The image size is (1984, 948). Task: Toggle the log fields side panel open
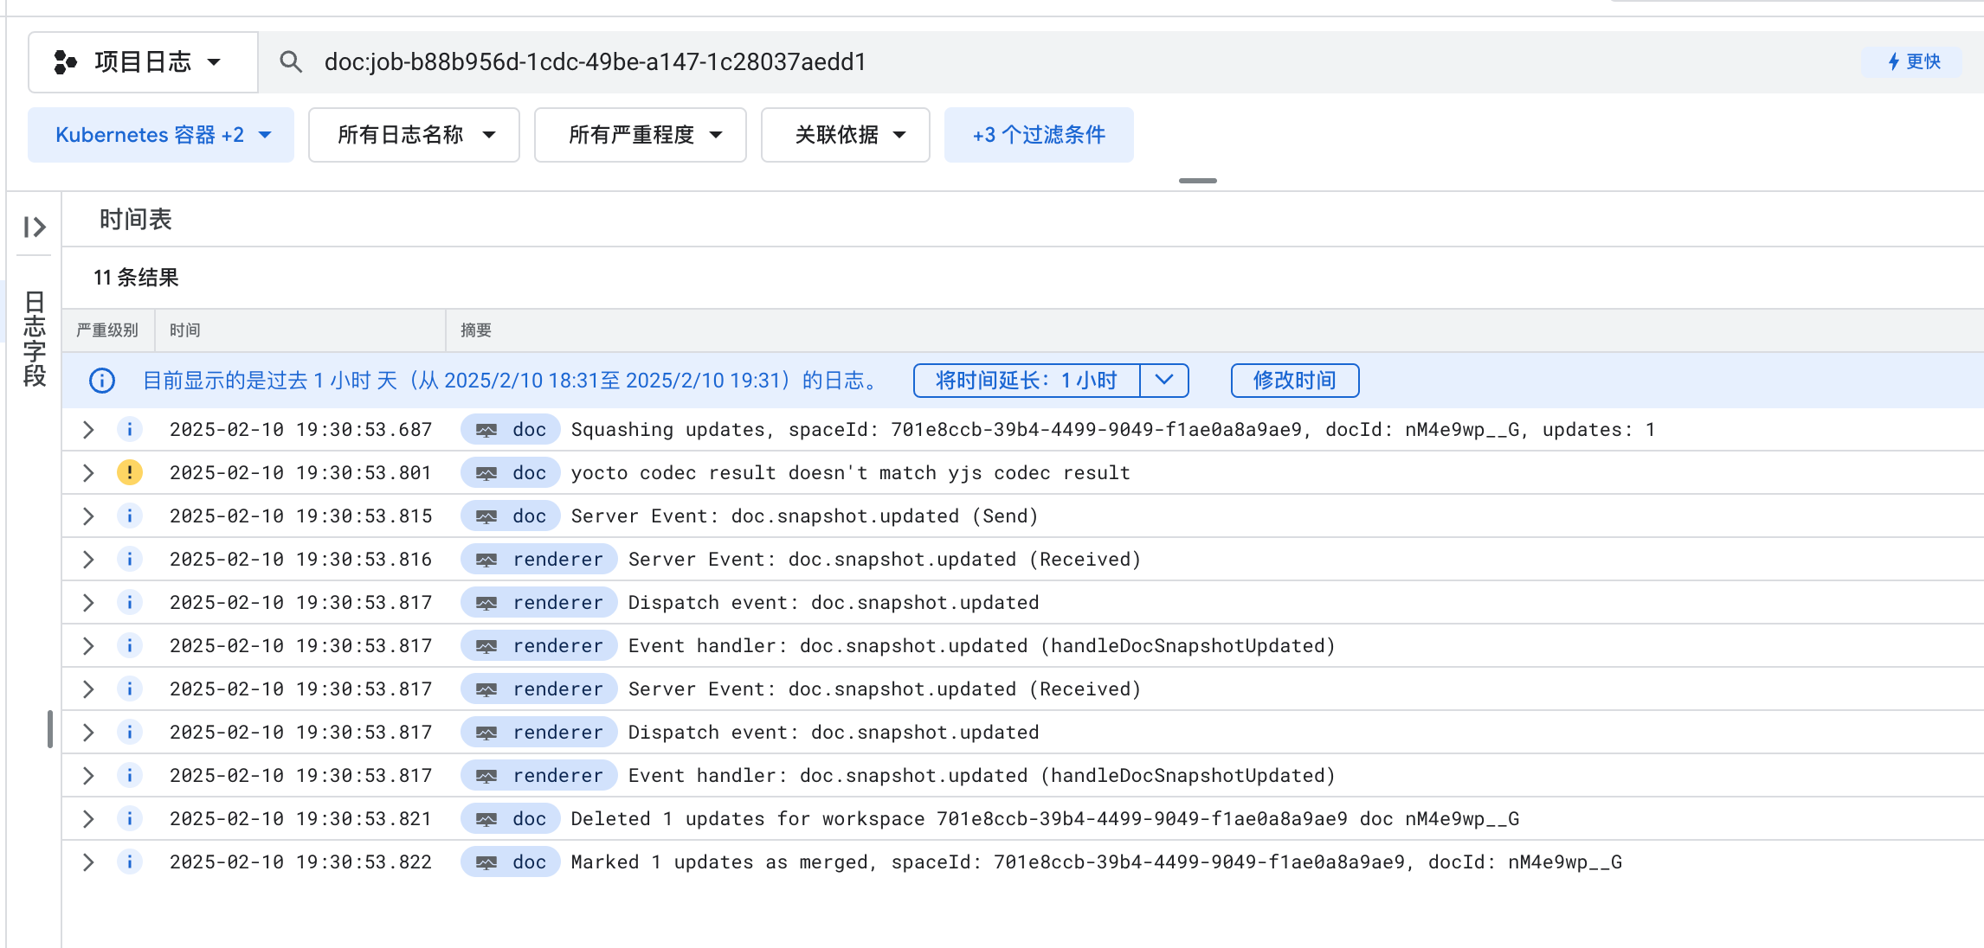pyautogui.click(x=35, y=227)
